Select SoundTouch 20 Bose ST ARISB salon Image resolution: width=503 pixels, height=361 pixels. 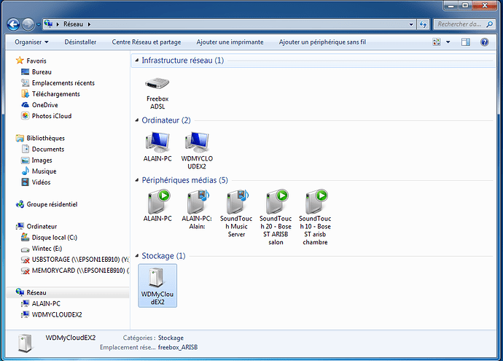[x=276, y=217]
